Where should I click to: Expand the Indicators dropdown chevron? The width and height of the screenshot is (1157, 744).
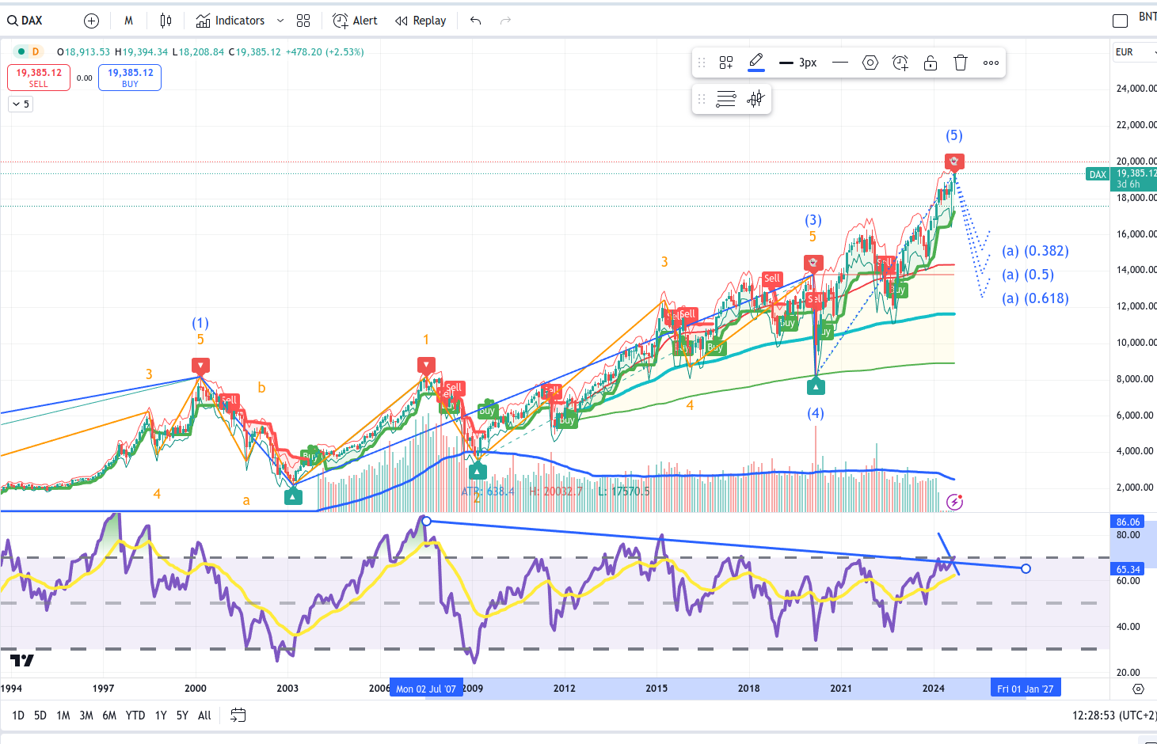pos(280,20)
